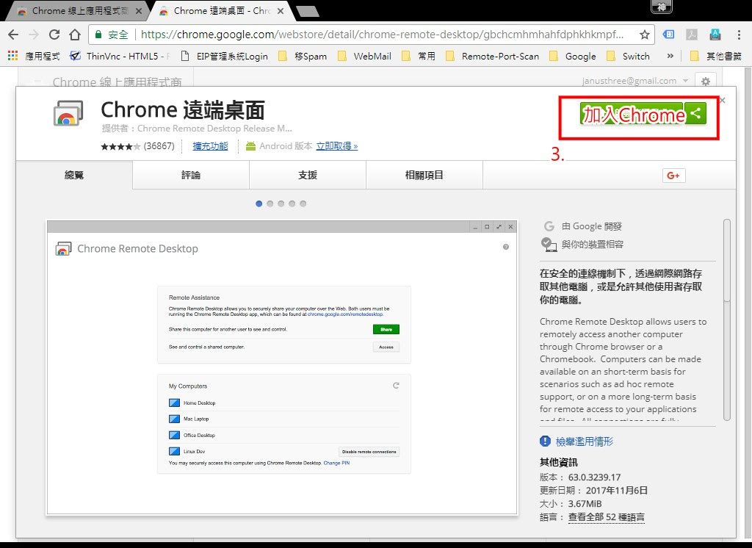Click the share icon beside 加入Chrome
The height and width of the screenshot is (548, 752).
tap(695, 114)
